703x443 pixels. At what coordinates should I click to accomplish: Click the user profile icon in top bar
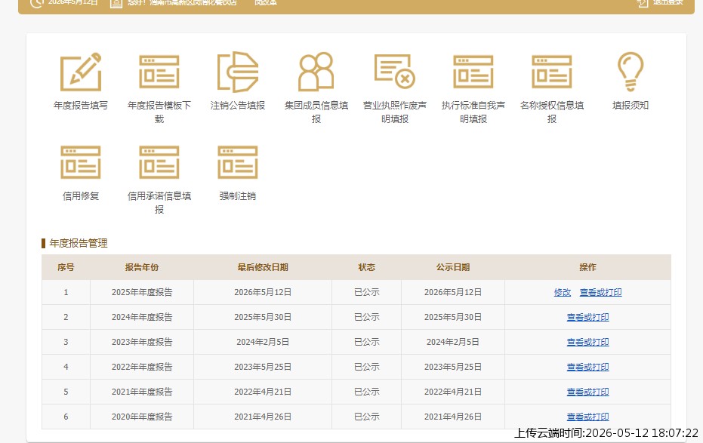click(116, 3)
